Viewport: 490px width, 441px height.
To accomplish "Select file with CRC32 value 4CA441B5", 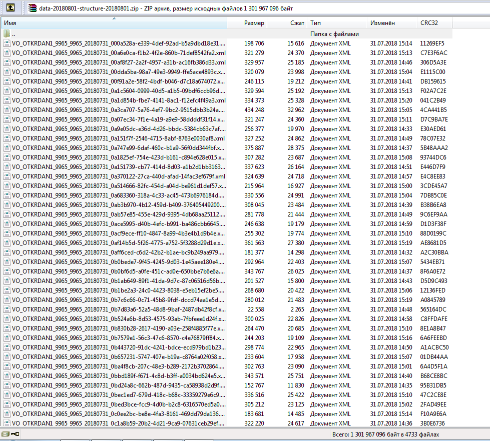I will click(433, 110).
